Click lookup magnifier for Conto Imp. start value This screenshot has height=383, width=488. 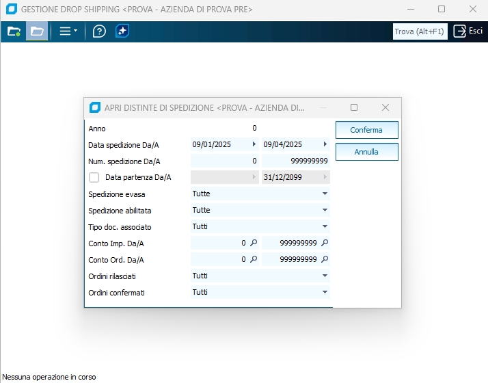coord(254,243)
